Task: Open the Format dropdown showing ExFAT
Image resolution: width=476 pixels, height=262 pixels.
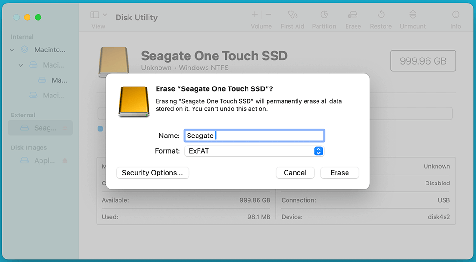Action: (x=254, y=151)
